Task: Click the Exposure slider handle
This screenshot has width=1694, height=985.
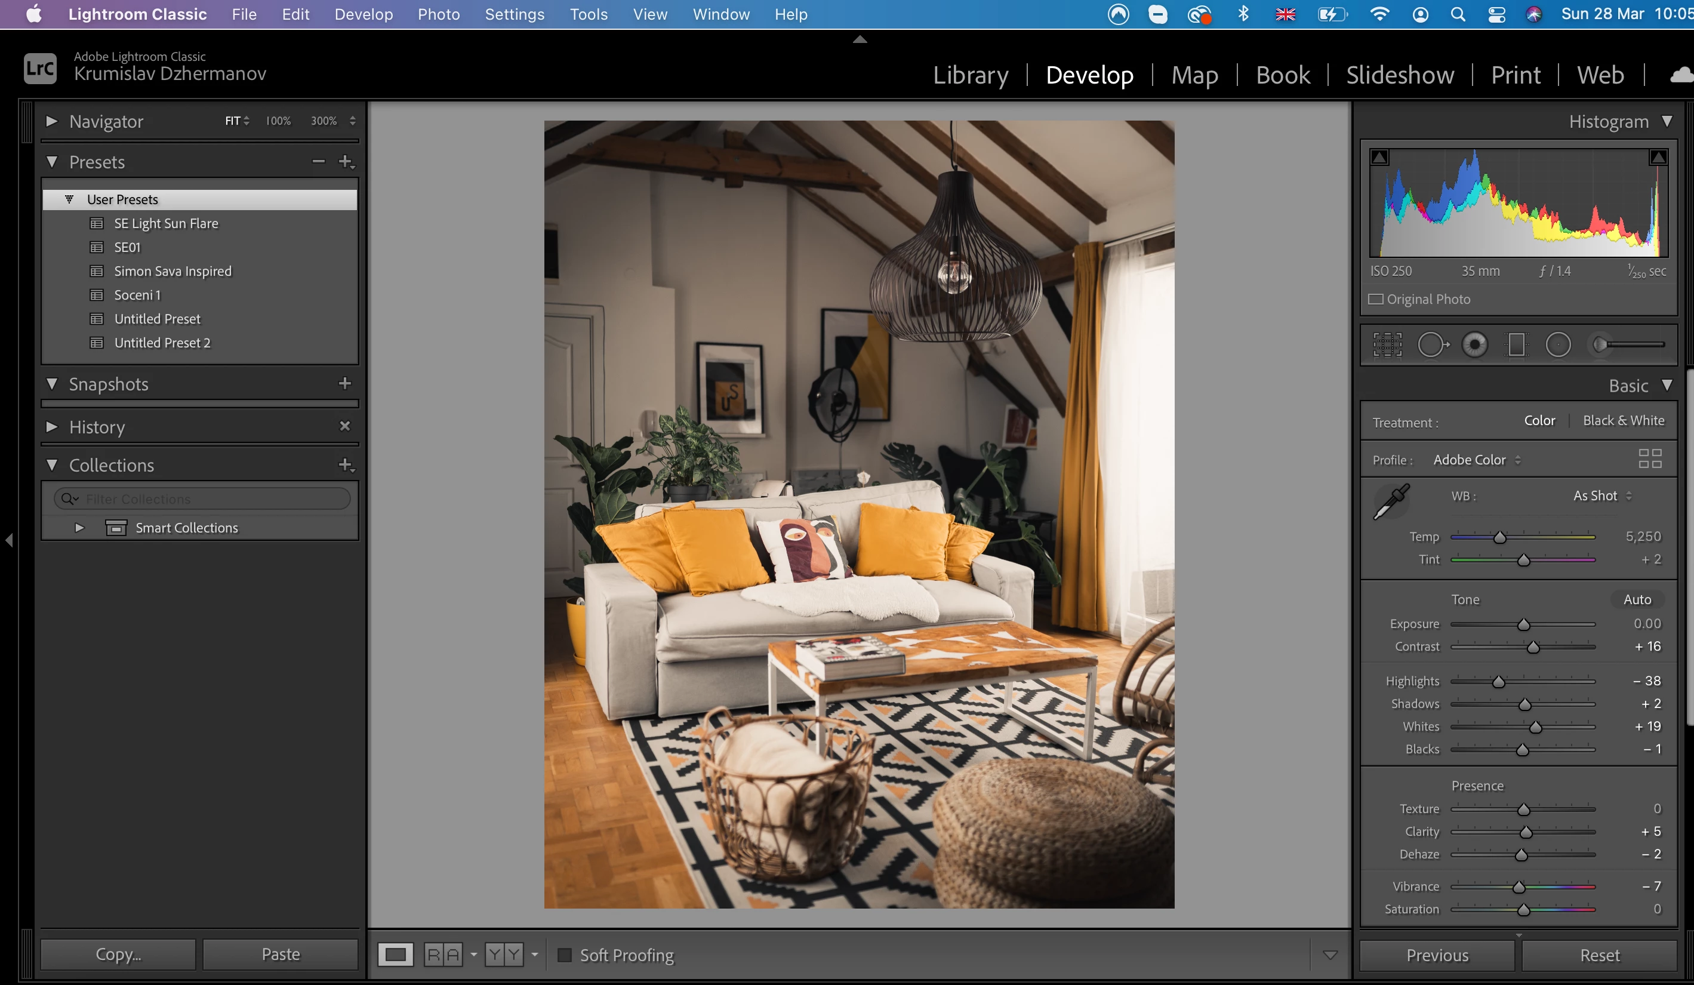Action: coord(1523,624)
